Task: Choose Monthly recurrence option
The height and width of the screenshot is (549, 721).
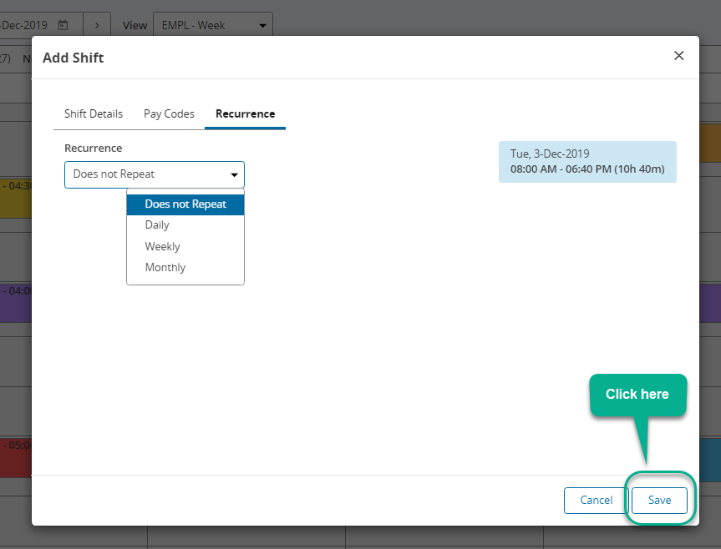Action: 185,268
